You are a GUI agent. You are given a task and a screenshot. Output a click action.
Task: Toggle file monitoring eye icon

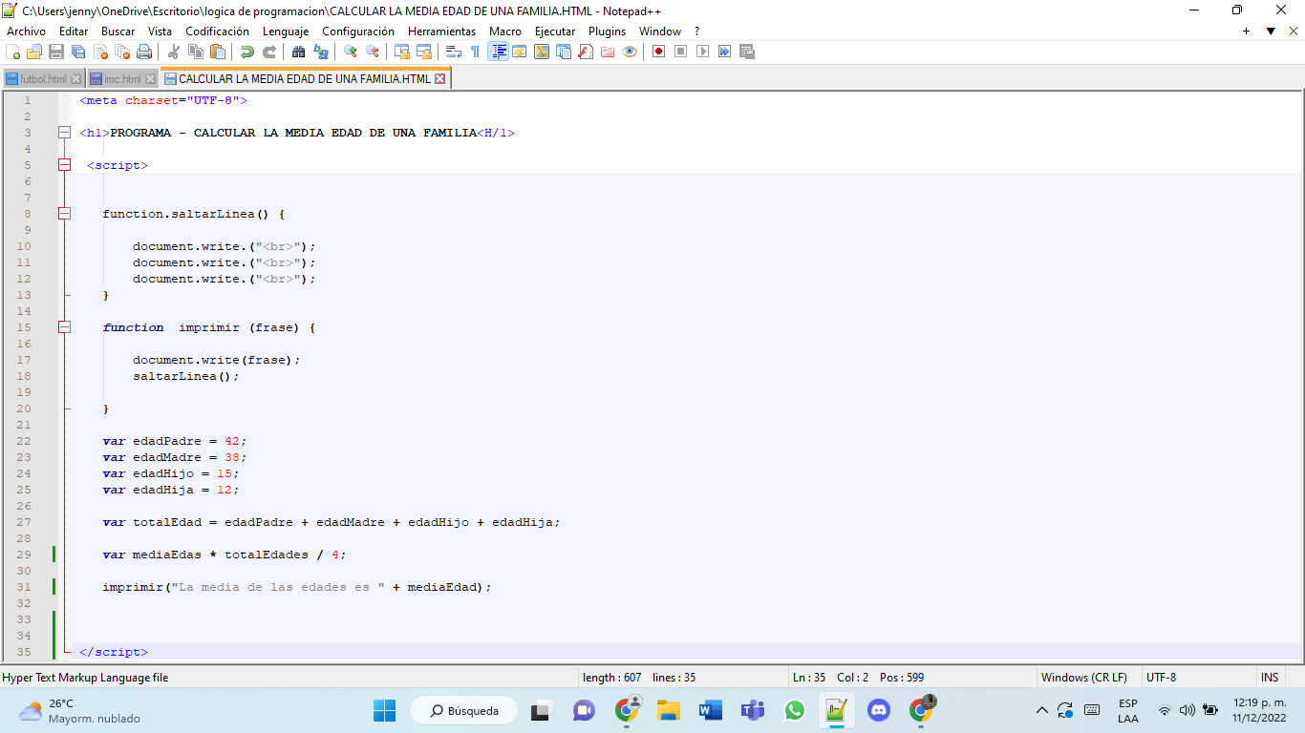[x=630, y=52]
